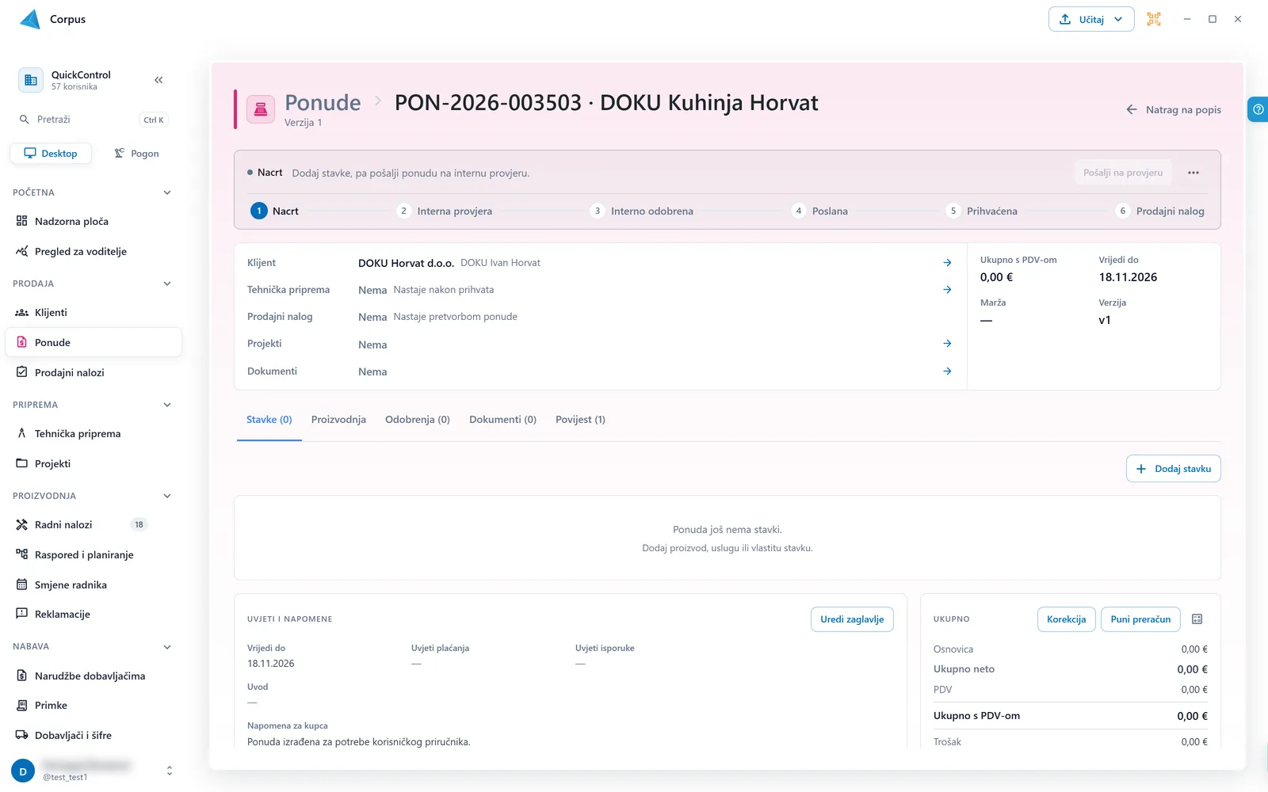
Task: Open Nadzorna ploča from sidebar
Action: (94, 221)
